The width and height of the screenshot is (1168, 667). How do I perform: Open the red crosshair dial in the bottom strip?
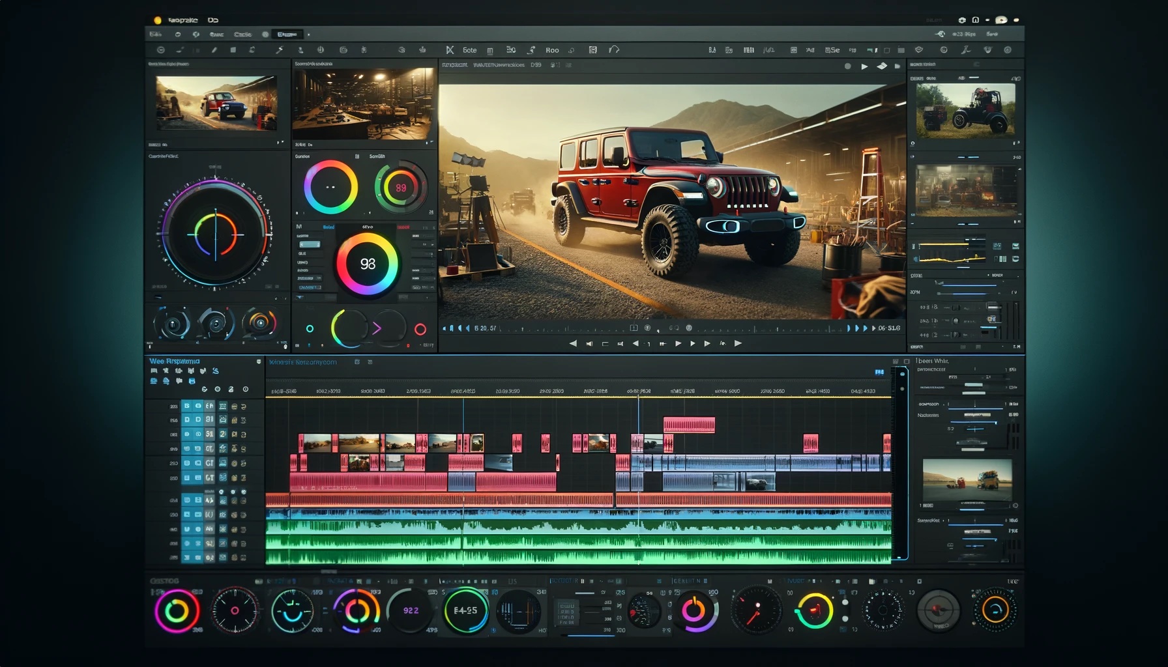235,611
